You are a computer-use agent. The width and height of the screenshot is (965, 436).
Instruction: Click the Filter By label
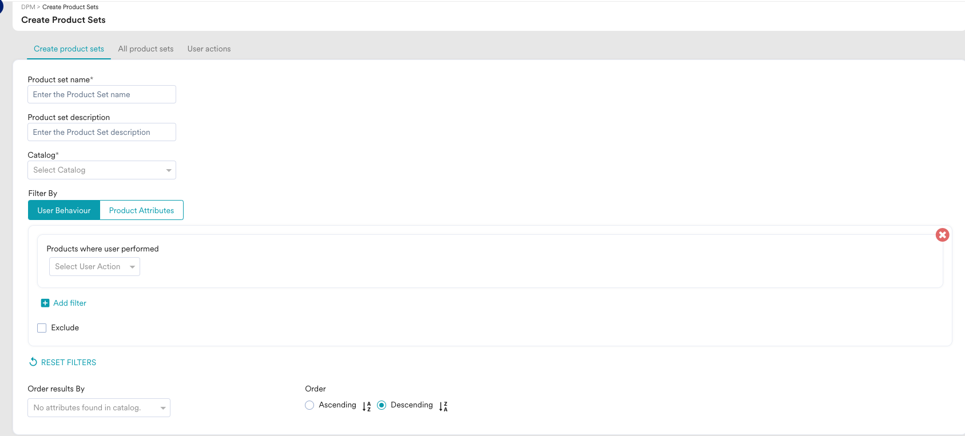click(x=43, y=193)
